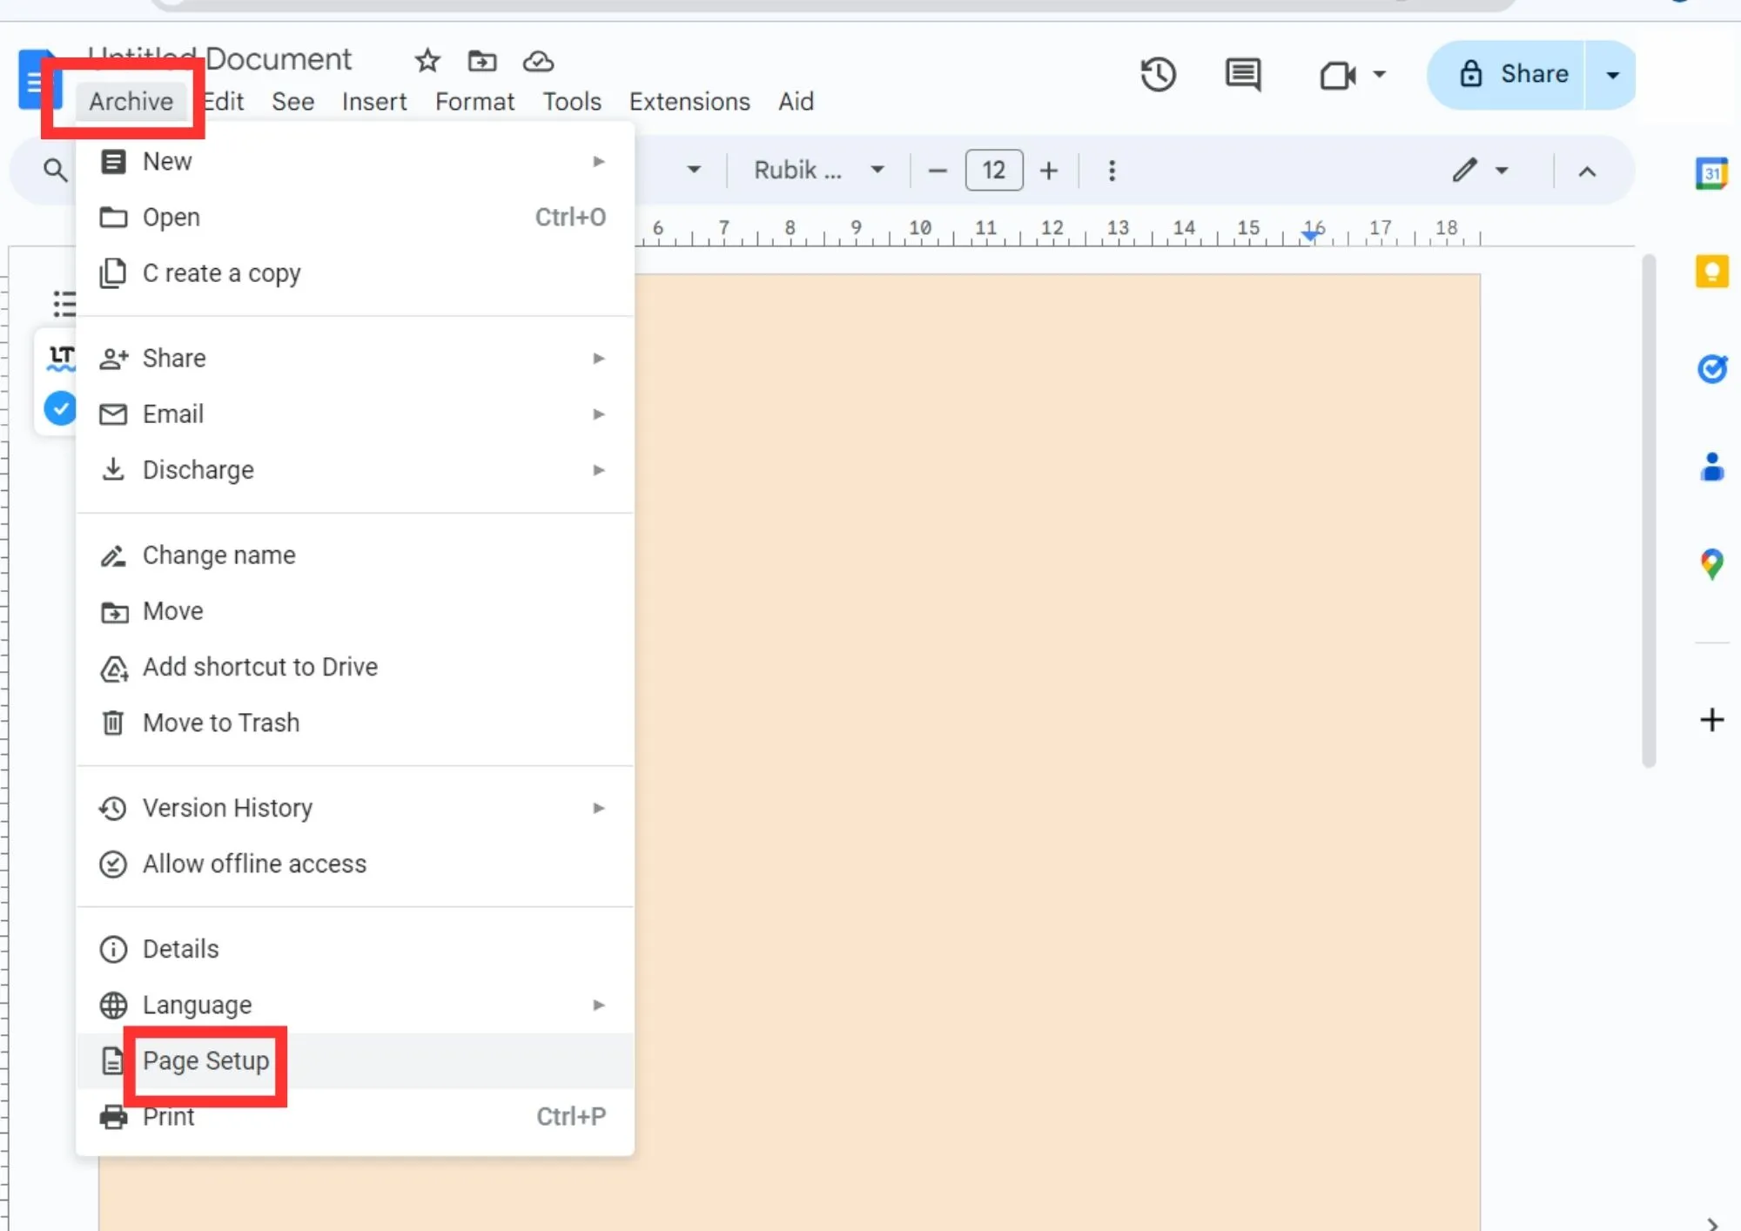Screen dimensions: 1741x1231
Task: Select Allow offline access
Action: pos(355,863)
